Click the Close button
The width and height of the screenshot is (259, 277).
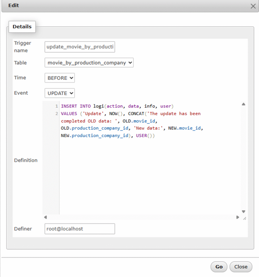coord(241,267)
